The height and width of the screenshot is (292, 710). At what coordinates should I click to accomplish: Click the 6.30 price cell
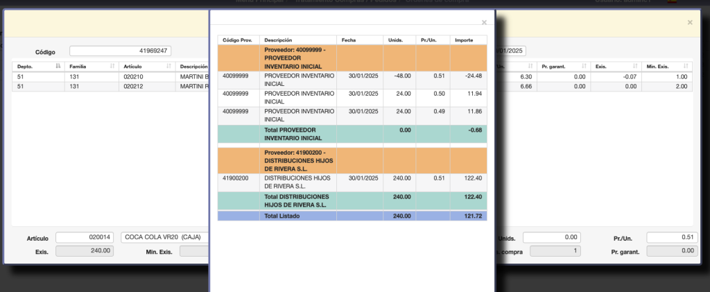[x=515, y=77]
